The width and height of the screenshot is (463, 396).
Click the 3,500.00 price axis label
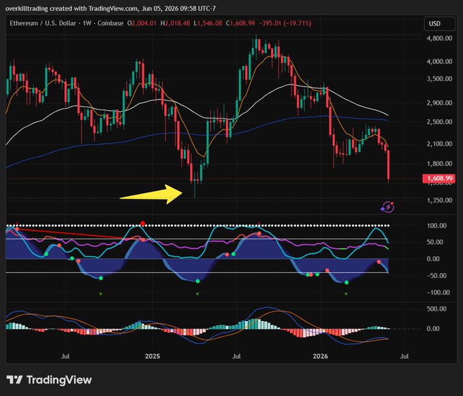tap(439, 79)
